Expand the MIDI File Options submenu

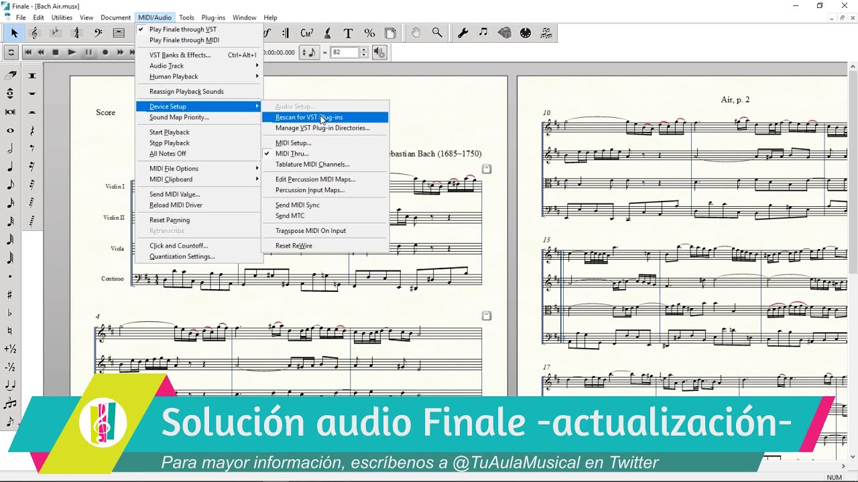(x=198, y=169)
